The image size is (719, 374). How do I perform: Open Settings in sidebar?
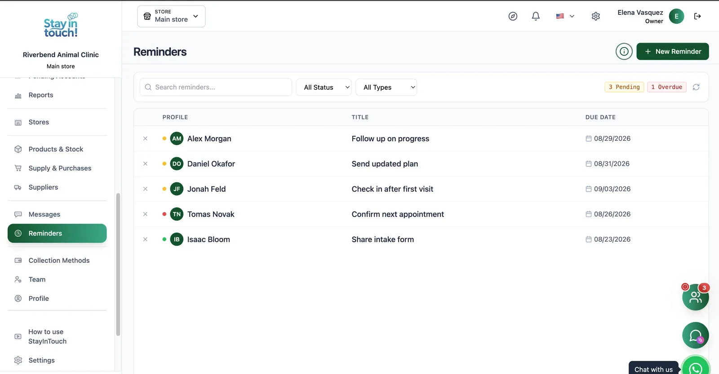click(x=57, y=360)
